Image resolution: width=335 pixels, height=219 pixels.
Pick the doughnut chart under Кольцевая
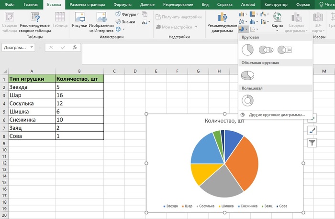coord(247,100)
